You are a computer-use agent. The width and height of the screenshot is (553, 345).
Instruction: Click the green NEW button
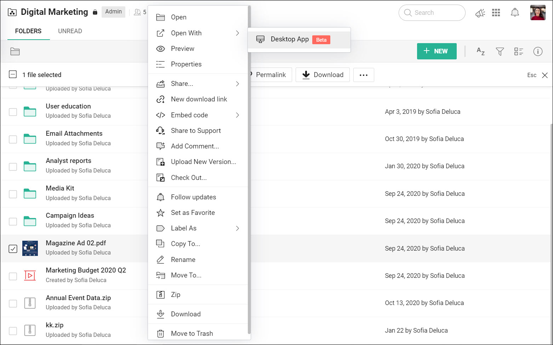pyautogui.click(x=437, y=51)
